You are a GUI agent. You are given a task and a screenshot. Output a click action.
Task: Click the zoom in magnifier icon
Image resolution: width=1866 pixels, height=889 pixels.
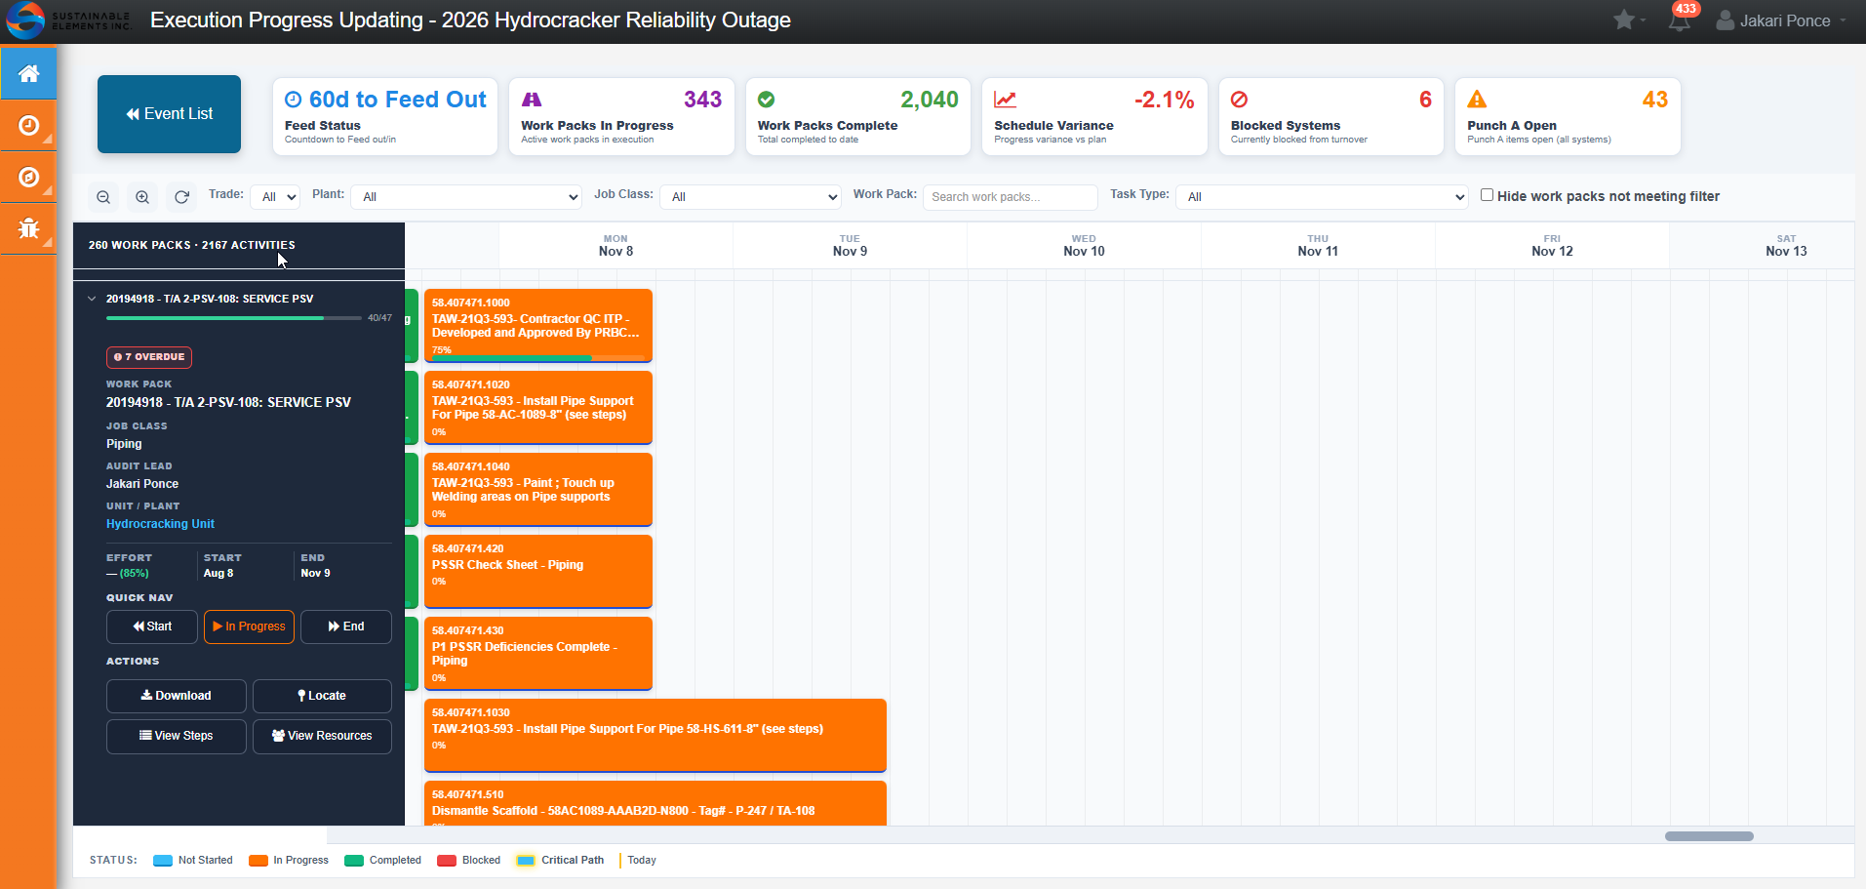(142, 197)
